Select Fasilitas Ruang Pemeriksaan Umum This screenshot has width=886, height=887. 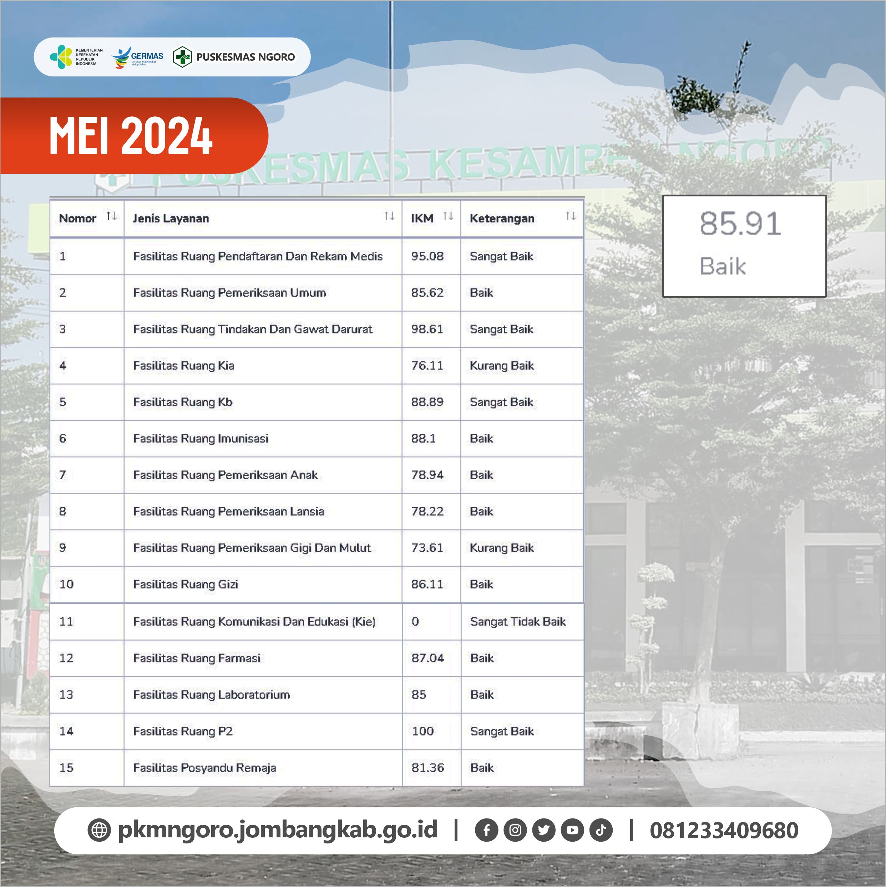point(229,292)
